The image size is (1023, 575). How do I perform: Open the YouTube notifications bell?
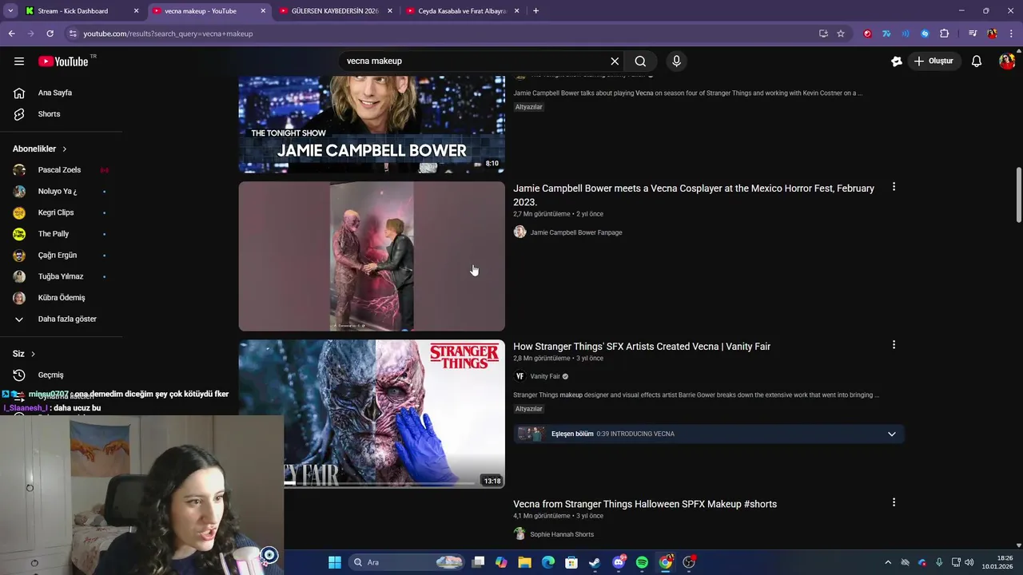976,61
